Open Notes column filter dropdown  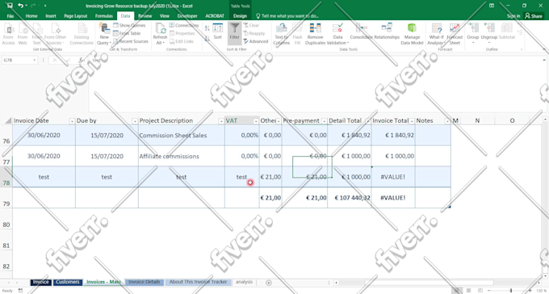[x=447, y=121]
